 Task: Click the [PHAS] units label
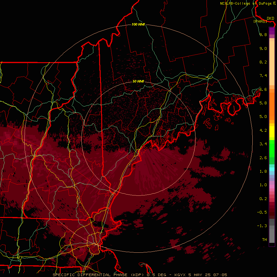tap(260, 21)
